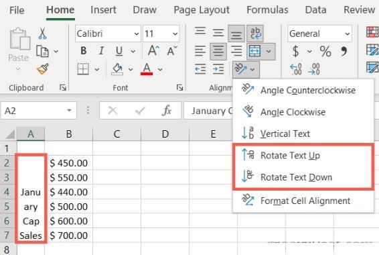
Task: Toggle Bold formatting
Action: (84, 51)
